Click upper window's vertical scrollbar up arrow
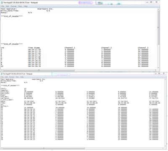 (x=158, y=9)
